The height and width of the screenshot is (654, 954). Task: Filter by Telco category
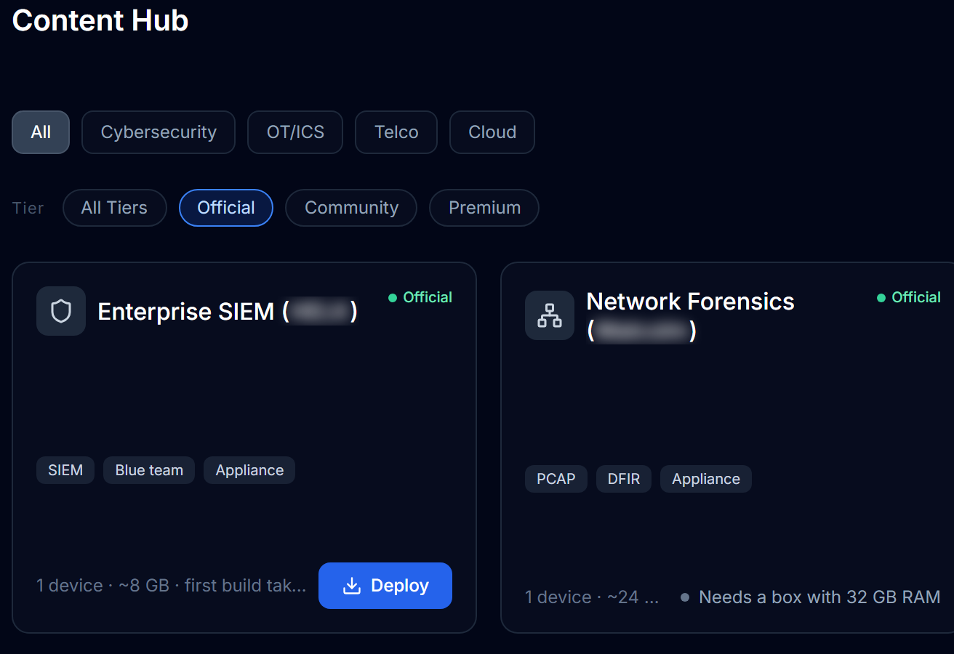click(x=396, y=132)
